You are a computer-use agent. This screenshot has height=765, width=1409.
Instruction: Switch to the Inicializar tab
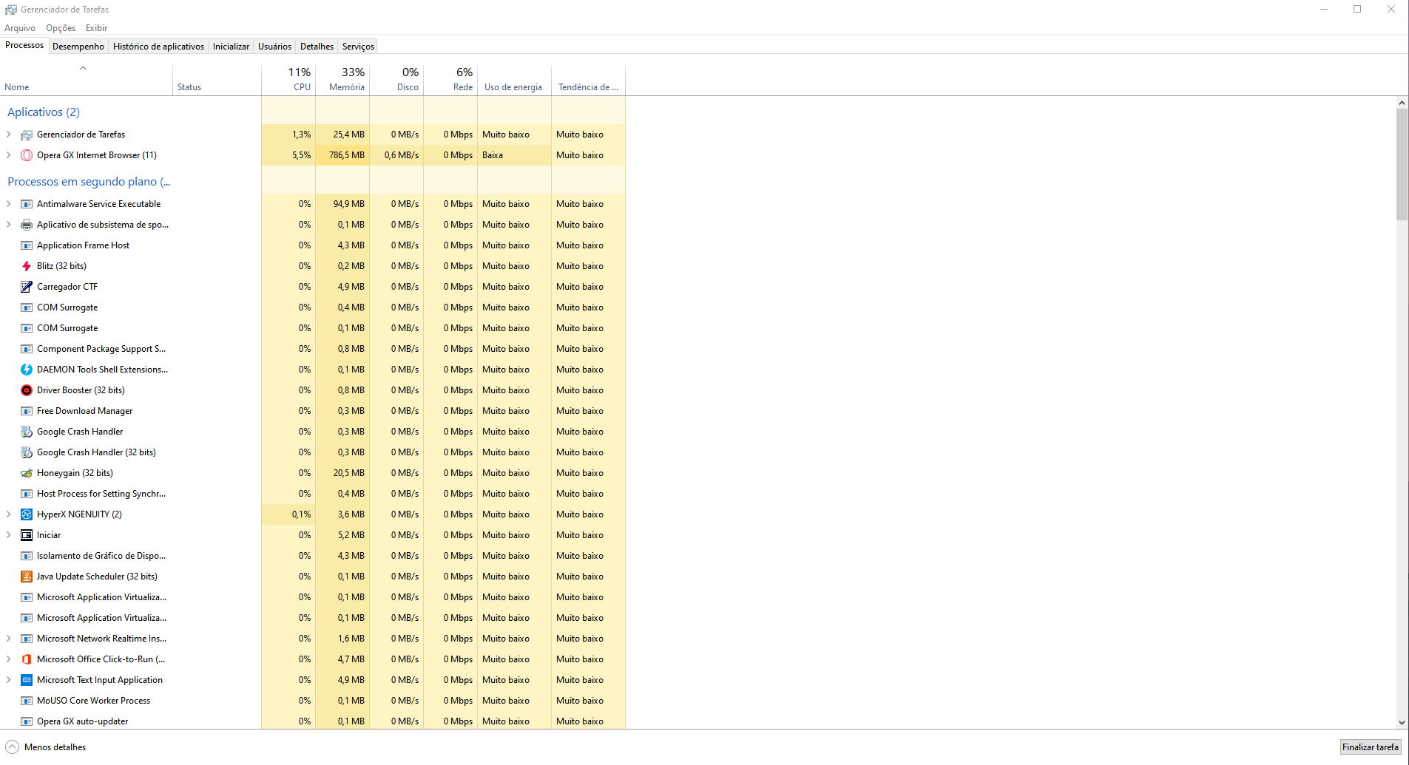(231, 47)
